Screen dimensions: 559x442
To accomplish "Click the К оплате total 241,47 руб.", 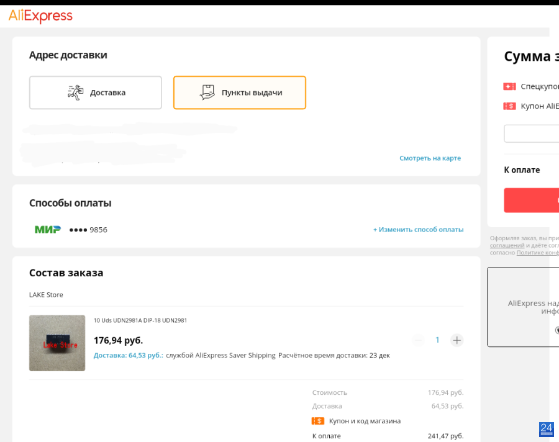I will click(445, 436).
